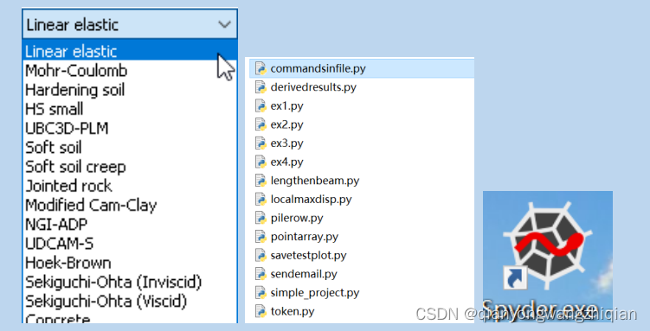Select highlighted Linear elastic list entry
This screenshot has width=650, height=331.
(130, 51)
